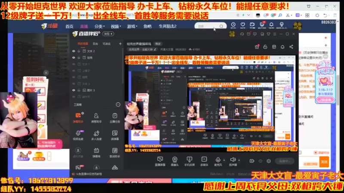The image size is (344, 193).
Task: Open the 弹幕秀 tool
Action: coord(96,153)
